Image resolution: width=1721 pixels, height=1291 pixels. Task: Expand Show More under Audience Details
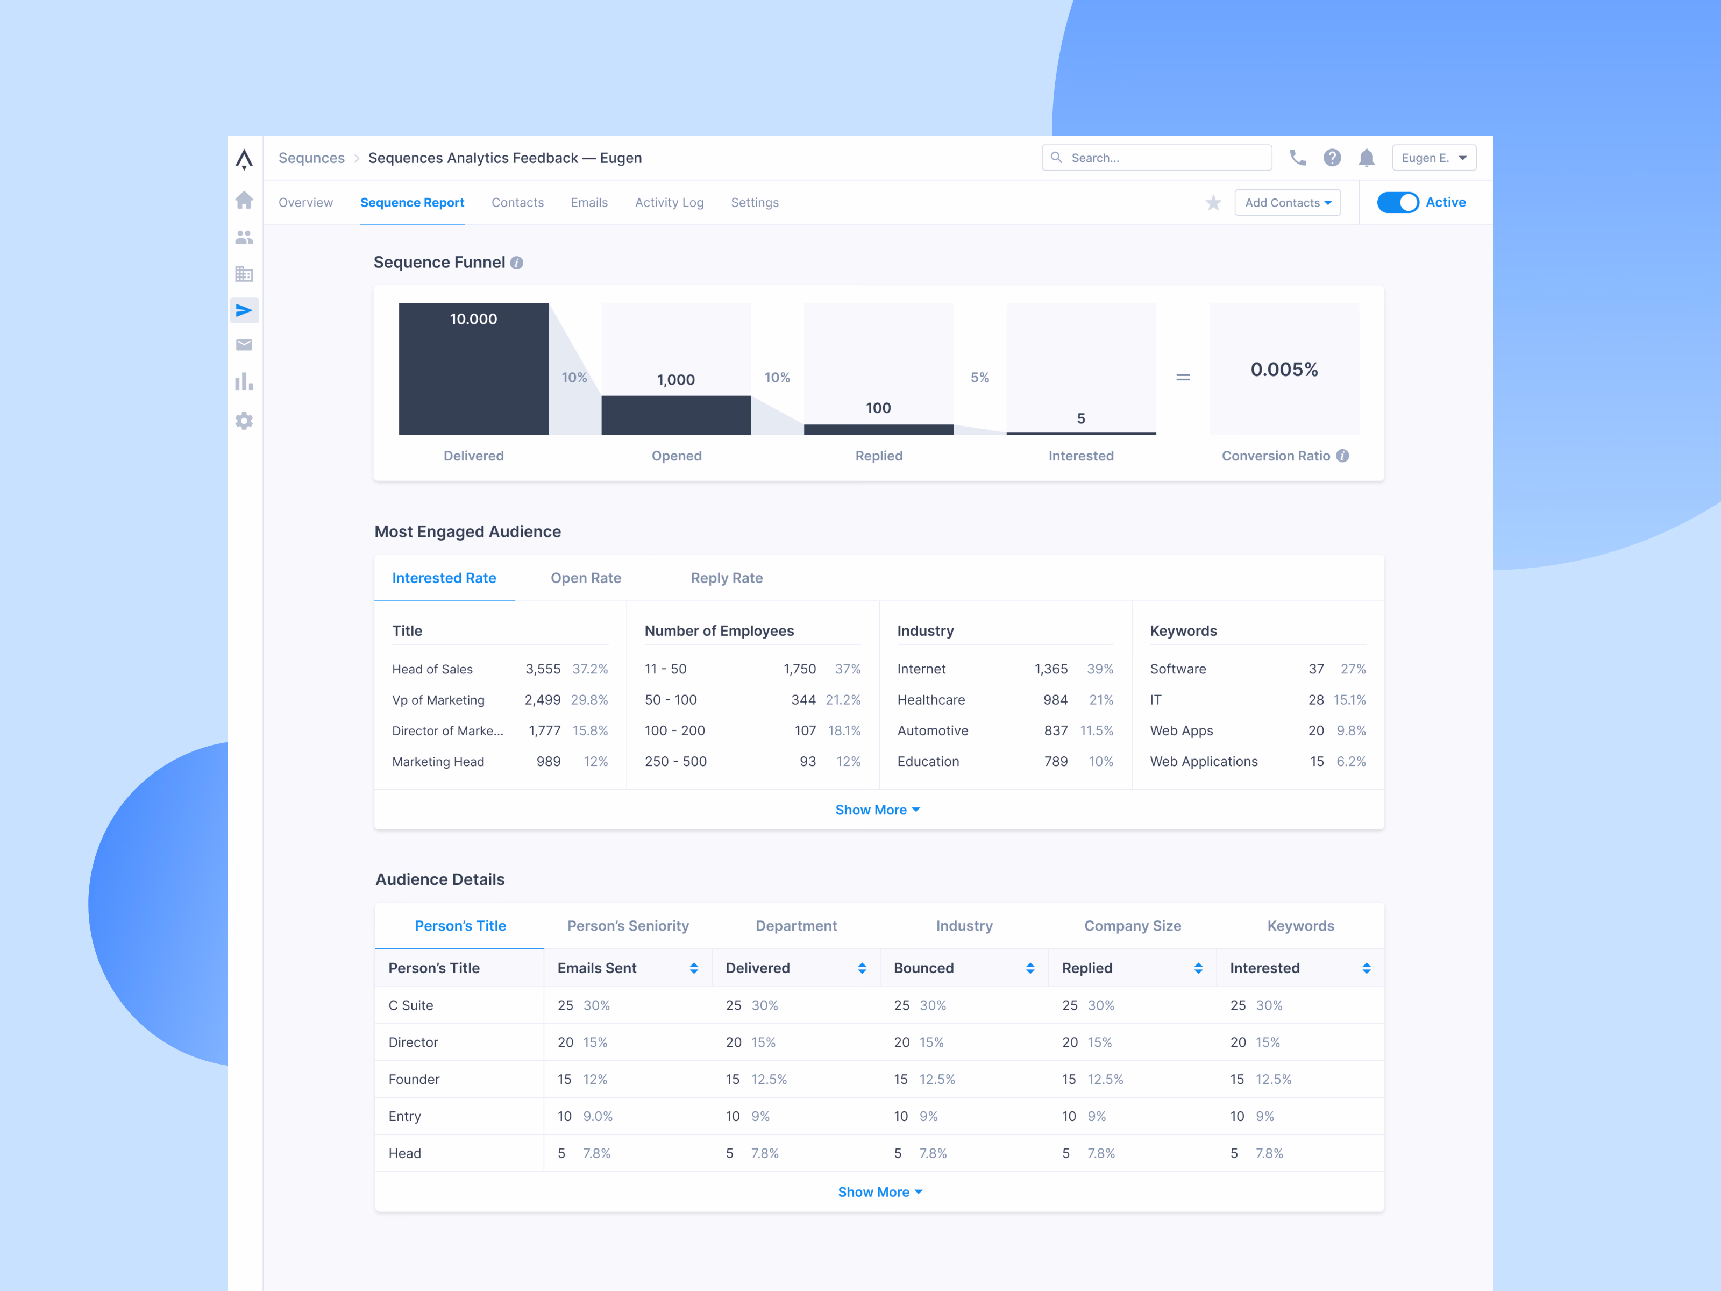point(880,1192)
